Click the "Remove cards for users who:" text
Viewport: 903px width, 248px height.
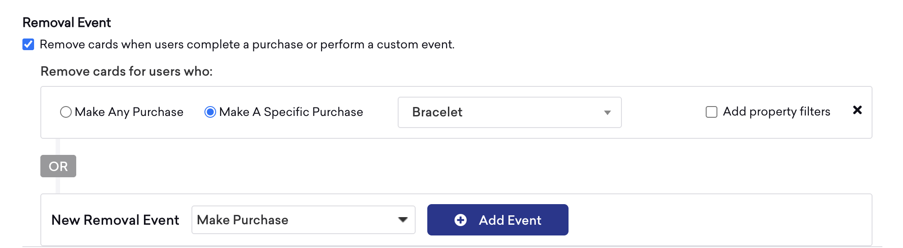[126, 71]
